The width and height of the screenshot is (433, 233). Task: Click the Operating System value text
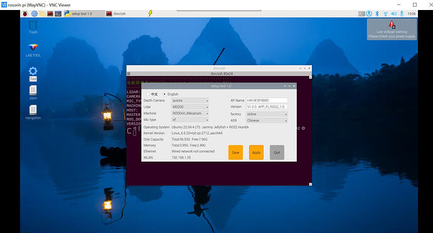pyautogui.click(x=210, y=127)
